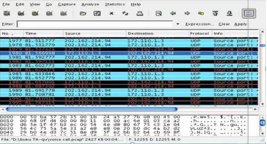This screenshot has width=267, height=144.
Task: Reload this capture file icon
Action: point(125,13)
